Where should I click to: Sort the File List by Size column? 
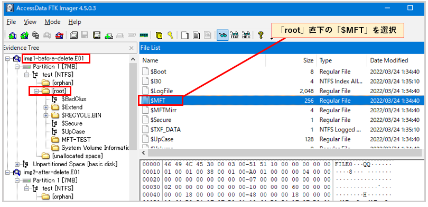click(291, 60)
